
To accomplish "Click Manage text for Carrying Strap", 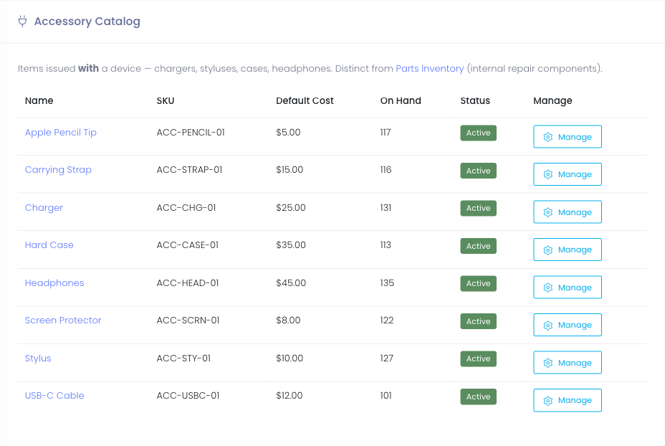I will click(x=575, y=174).
